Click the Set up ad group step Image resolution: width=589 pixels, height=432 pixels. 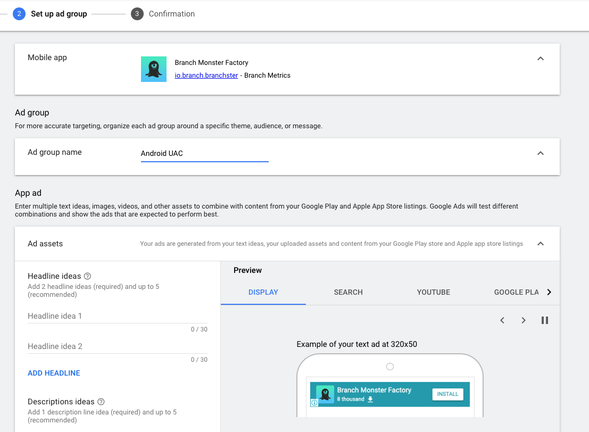click(x=59, y=14)
